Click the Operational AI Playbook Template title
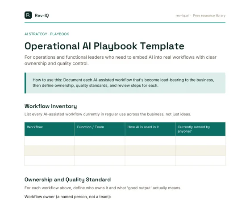 tap(104, 46)
